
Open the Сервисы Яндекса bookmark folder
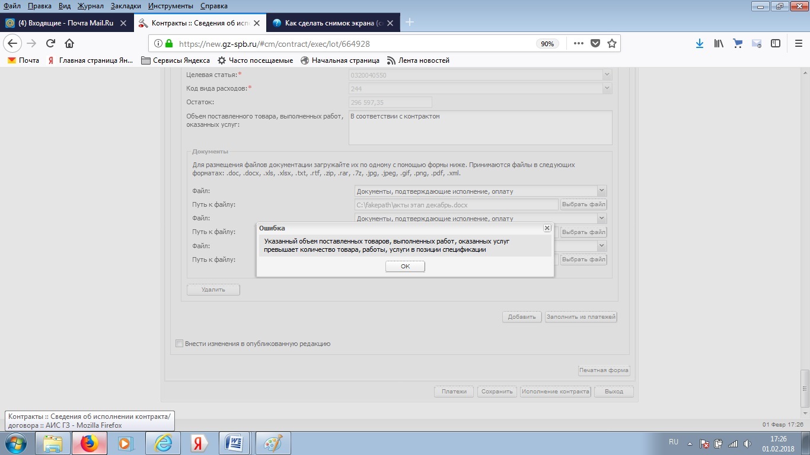click(x=176, y=60)
